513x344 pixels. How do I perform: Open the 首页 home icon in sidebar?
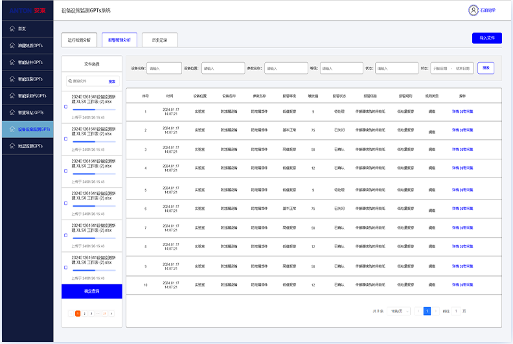point(12,29)
